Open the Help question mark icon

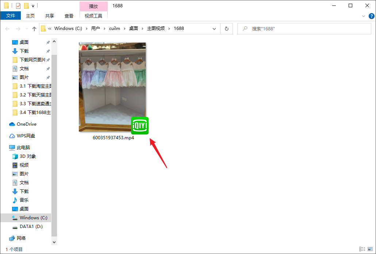pos(372,16)
